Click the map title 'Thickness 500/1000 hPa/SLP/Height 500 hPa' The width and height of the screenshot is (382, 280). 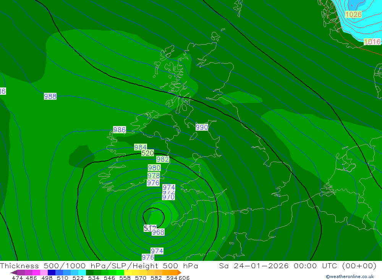(x=99, y=265)
